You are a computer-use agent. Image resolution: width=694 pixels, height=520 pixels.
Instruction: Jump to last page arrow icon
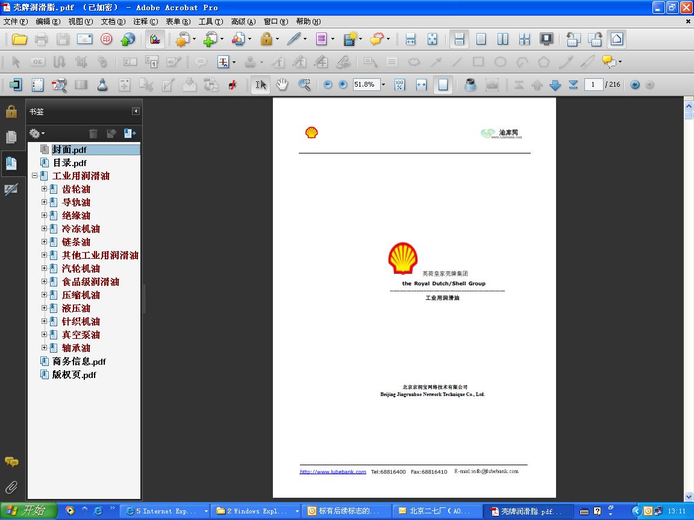573,84
